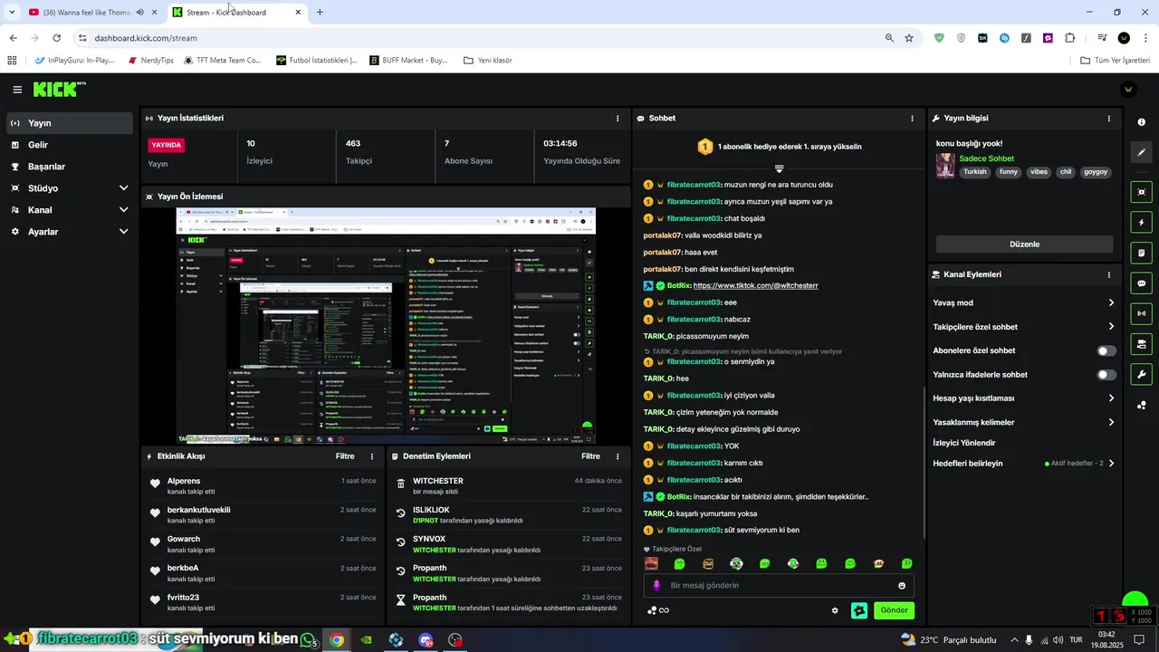Open the Kanal Eylemleri panel three-dot menu
Viewport: 1159px width, 652px height.
pyautogui.click(x=1108, y=274)
